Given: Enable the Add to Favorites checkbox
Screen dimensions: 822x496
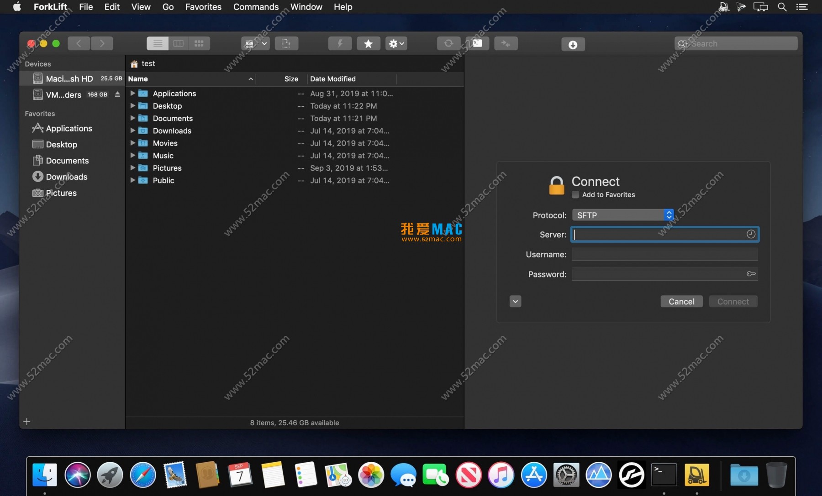Looking at the screenshot, I should coord(576,194).
